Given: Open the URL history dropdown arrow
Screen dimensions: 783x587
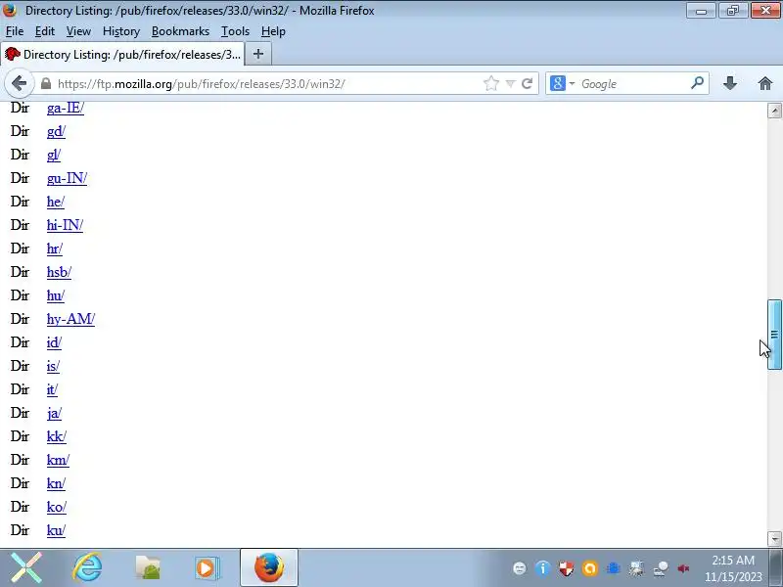Looking at the screenshot, I should pos(510,83).
